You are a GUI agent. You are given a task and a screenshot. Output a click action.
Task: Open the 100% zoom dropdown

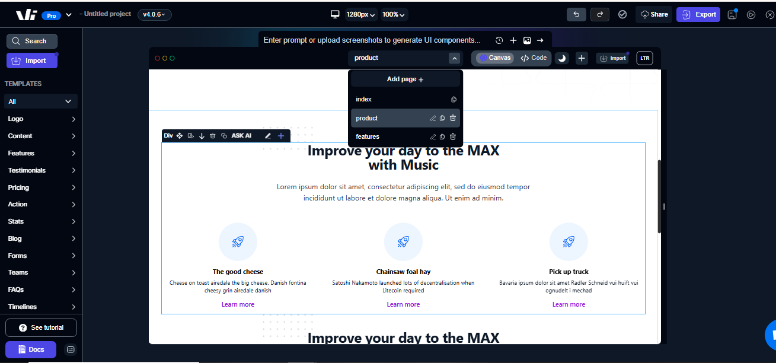click(394, 14)
